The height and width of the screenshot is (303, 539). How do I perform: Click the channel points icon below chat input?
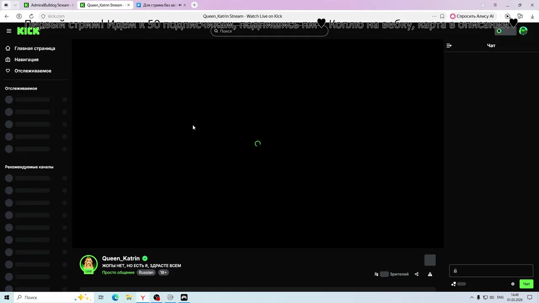454,284
